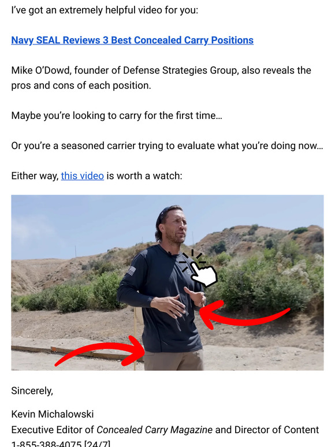Viewport: 335px width, 447px height.
Task: Click the man's face in the video thumbnail
Action: tap(174, 225)
